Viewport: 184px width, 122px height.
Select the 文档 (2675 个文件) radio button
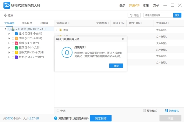tap(13, 39)
